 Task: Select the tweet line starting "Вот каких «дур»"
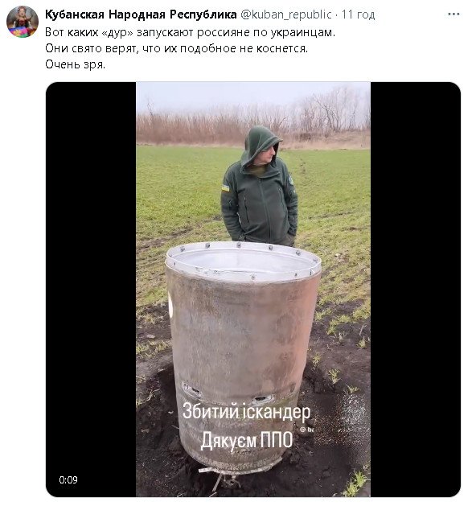click(x=191, y=33)
